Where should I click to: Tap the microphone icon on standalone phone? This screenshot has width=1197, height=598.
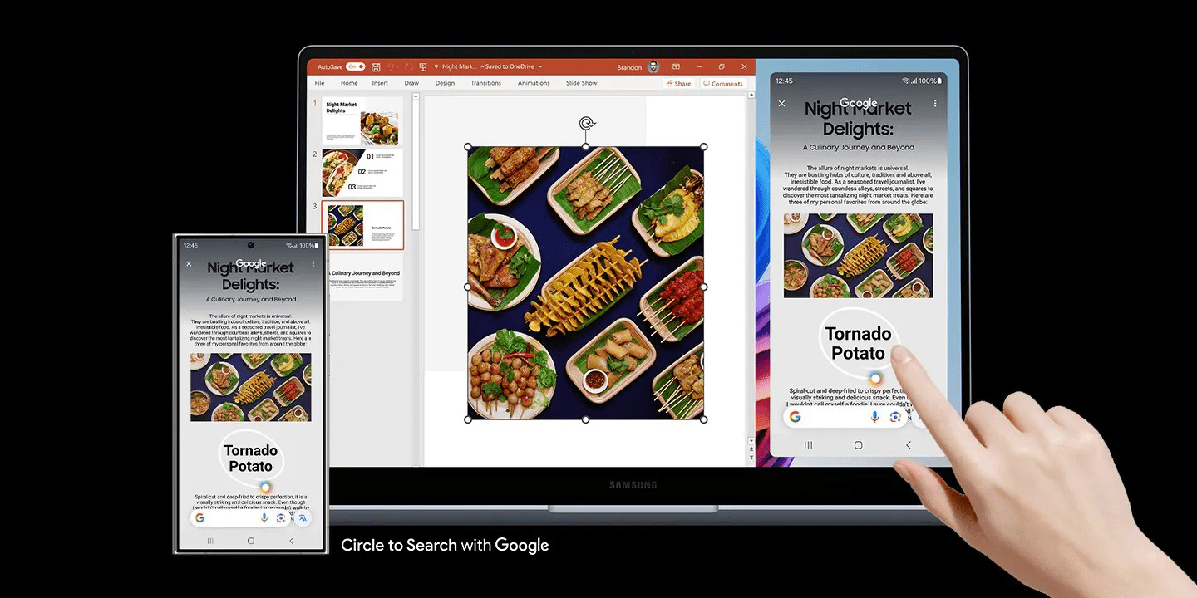click(264, 517)
